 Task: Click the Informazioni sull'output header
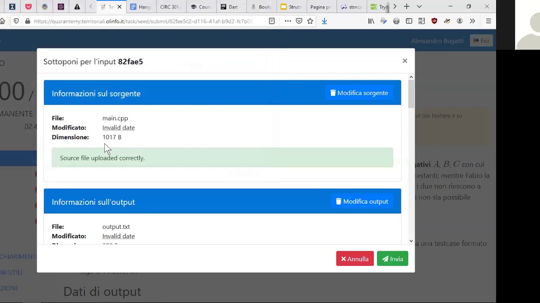click(x=93, y=202)
